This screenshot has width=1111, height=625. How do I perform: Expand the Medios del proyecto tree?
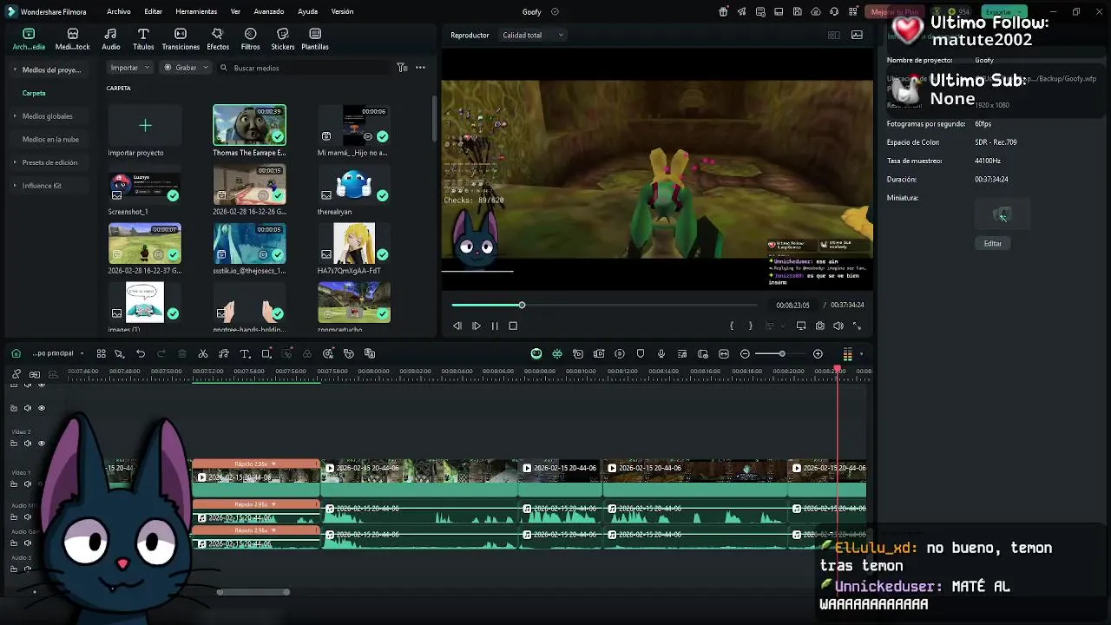tap(50, 69)
